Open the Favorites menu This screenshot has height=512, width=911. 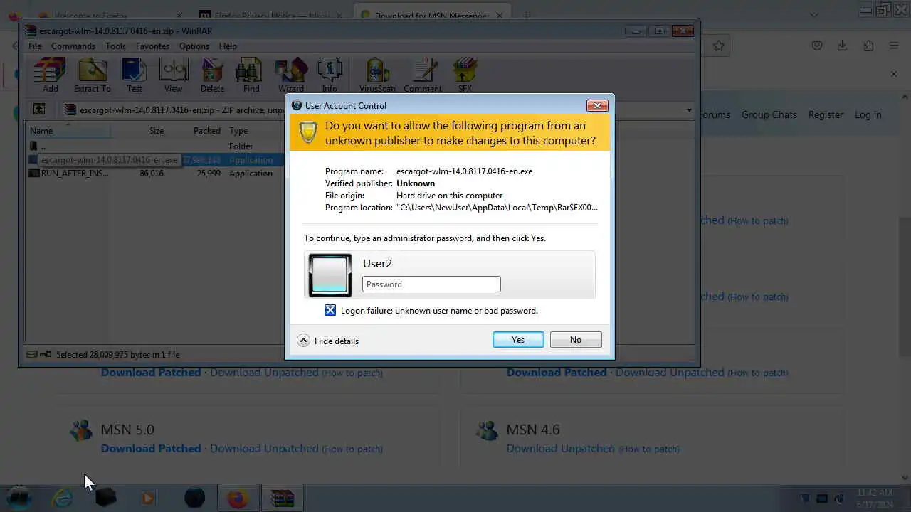[x=152, y=46]
